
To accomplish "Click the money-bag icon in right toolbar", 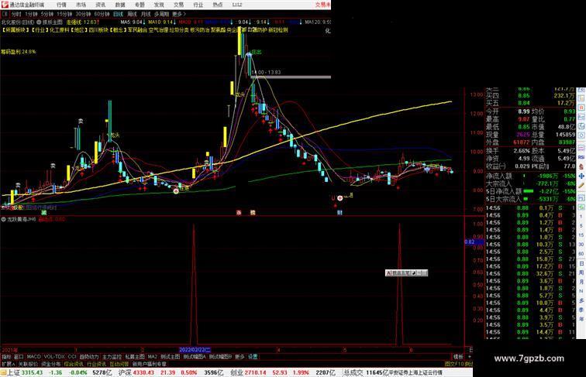I will tap(581, 167).
